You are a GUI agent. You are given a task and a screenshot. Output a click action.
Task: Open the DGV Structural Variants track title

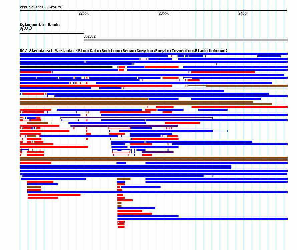click(123, 51)
